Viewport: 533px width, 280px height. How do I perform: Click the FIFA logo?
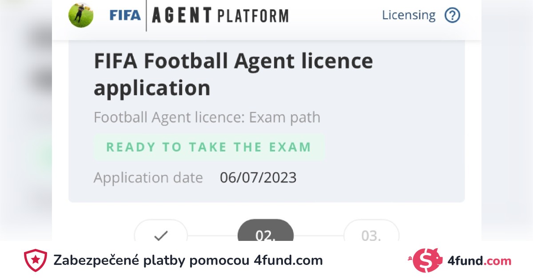125,16
